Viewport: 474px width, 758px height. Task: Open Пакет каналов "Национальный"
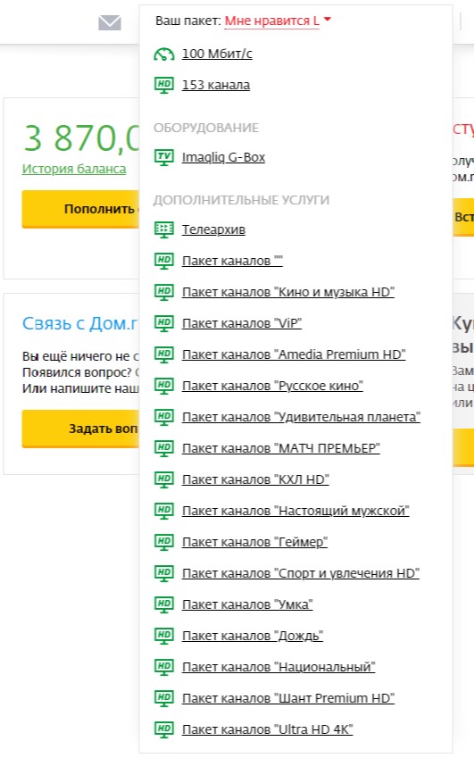tap(279, 667)
